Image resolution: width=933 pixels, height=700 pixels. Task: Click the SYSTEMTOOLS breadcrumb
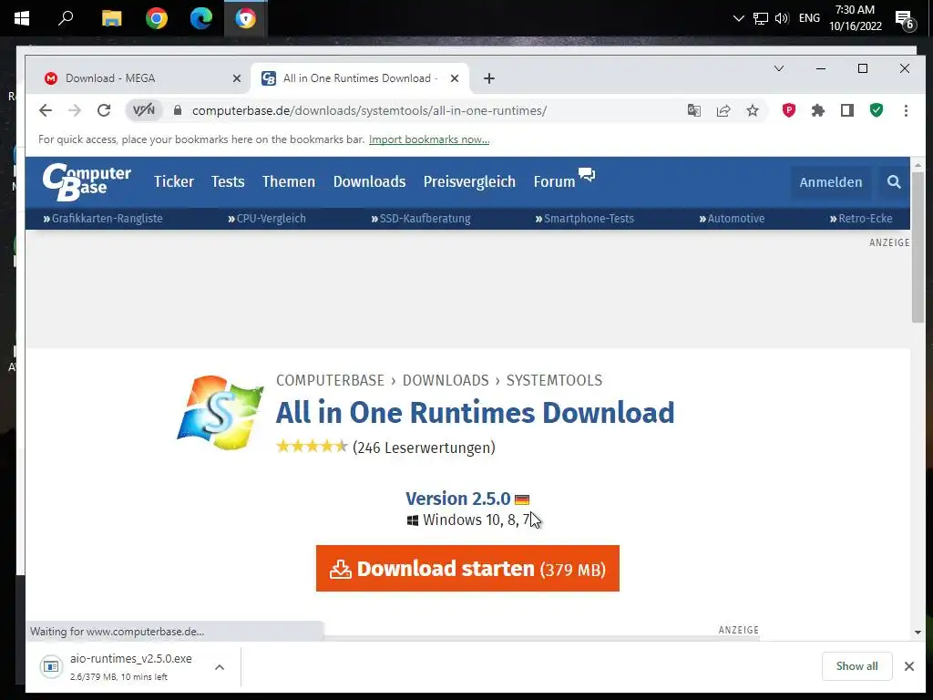coord(554,380)
